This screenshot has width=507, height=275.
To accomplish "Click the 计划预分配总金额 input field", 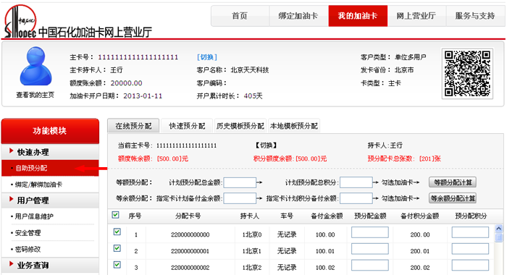I will pos(240,182).
